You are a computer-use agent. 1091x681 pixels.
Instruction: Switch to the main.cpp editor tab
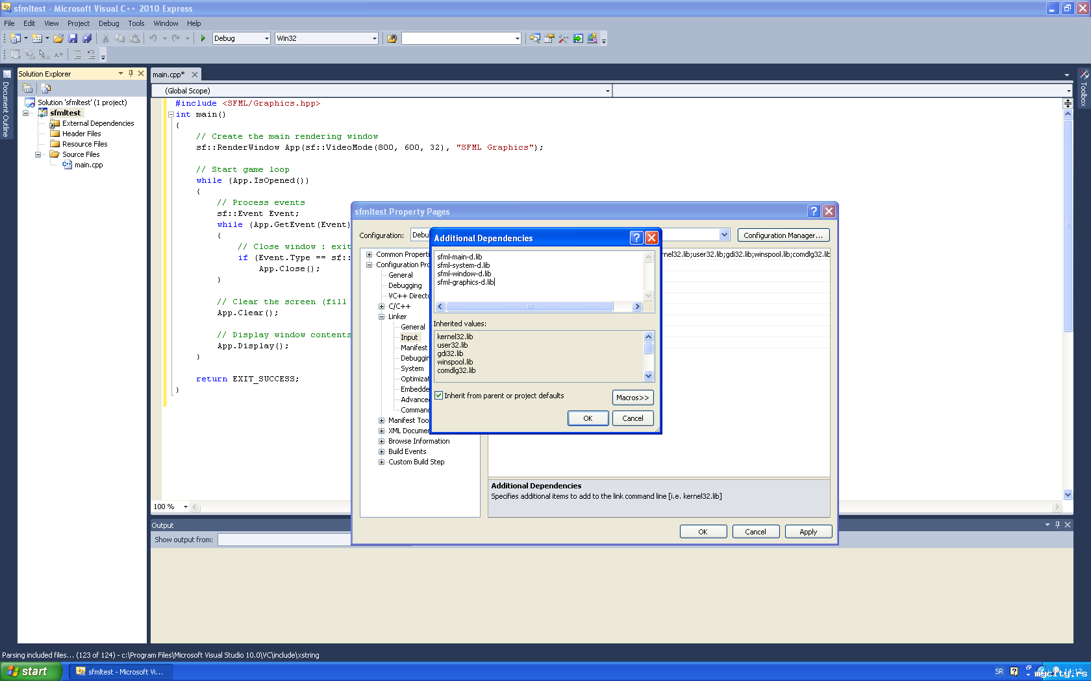click(169, 75)
